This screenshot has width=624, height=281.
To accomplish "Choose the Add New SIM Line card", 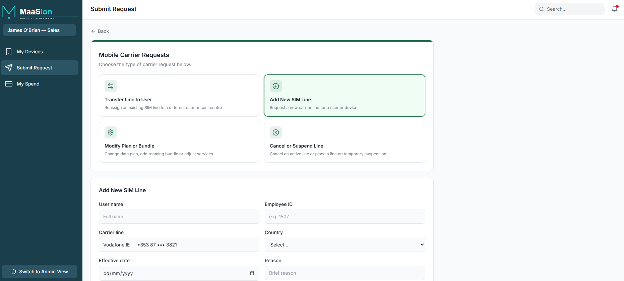I will tap(345, 96).
